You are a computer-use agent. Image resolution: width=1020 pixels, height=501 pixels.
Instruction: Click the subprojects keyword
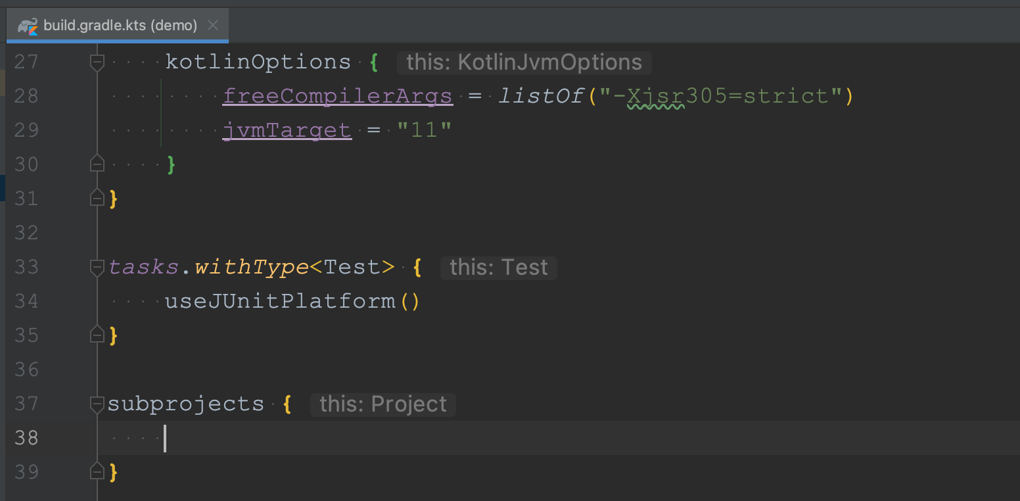[186, 404]
